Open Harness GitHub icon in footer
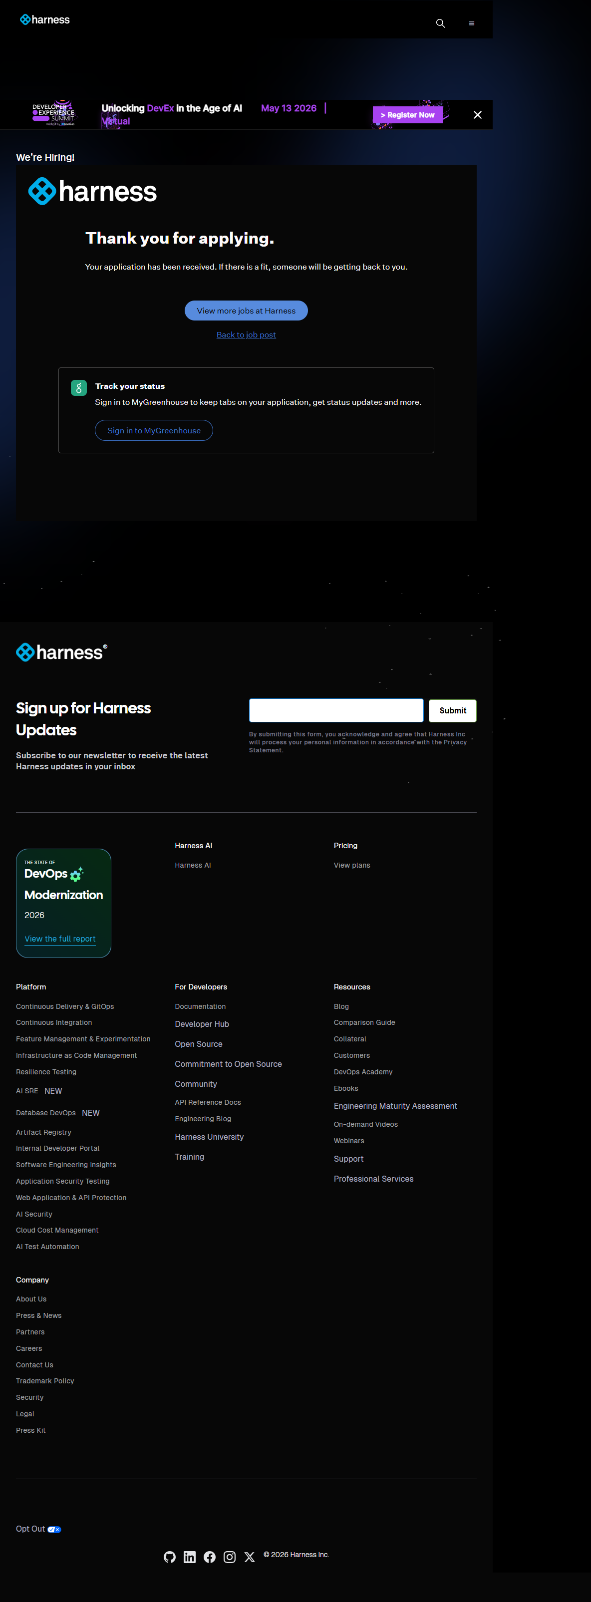The width and height of the screenshot is (591, 1602). [169, 1557]
